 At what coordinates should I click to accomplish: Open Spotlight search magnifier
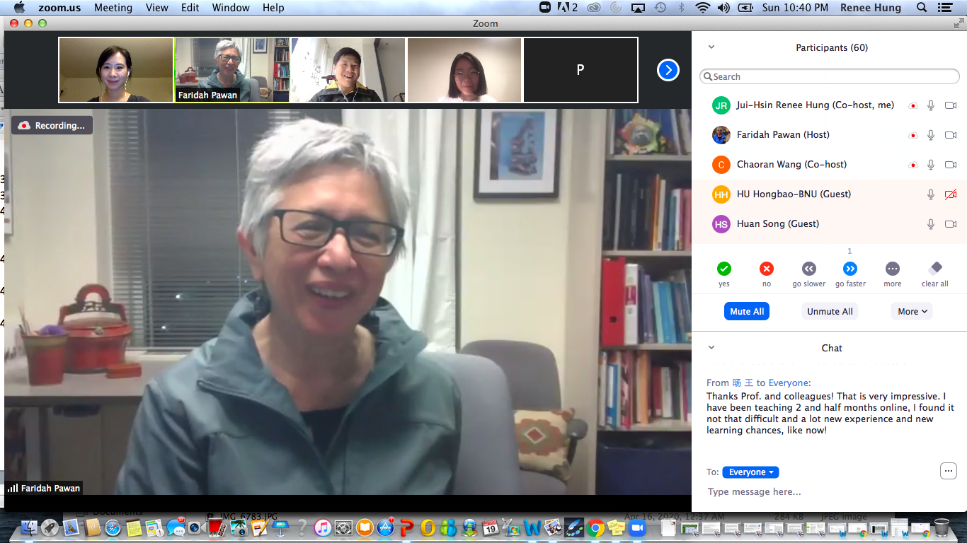point(922,8)
